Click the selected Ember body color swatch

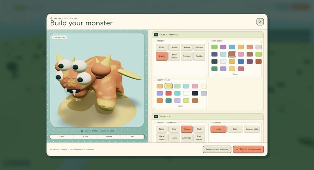pyautogui.click(x=232, y=54)
